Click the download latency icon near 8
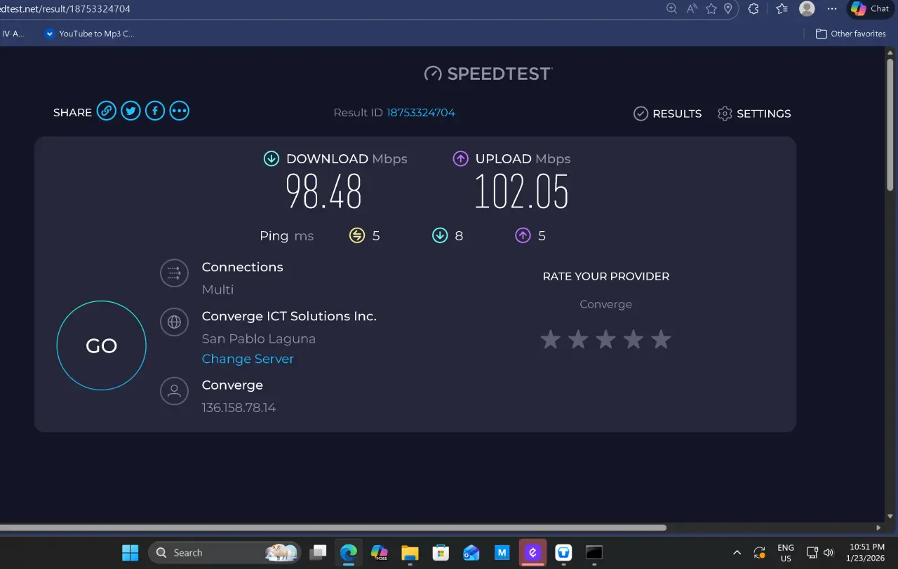 pyautogui.click(x=440, y=235)
